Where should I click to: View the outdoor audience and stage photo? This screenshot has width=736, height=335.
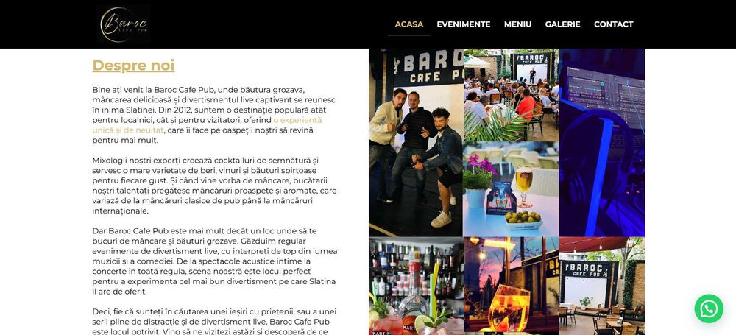click(x=512, y=96)
